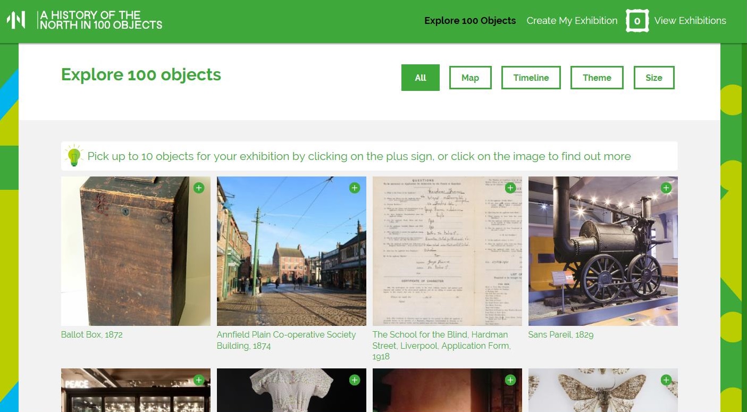This screenshot has height=412, width=747.
Task: Open the Sans Pareil locomotive photo
Action: coord(603,251)
